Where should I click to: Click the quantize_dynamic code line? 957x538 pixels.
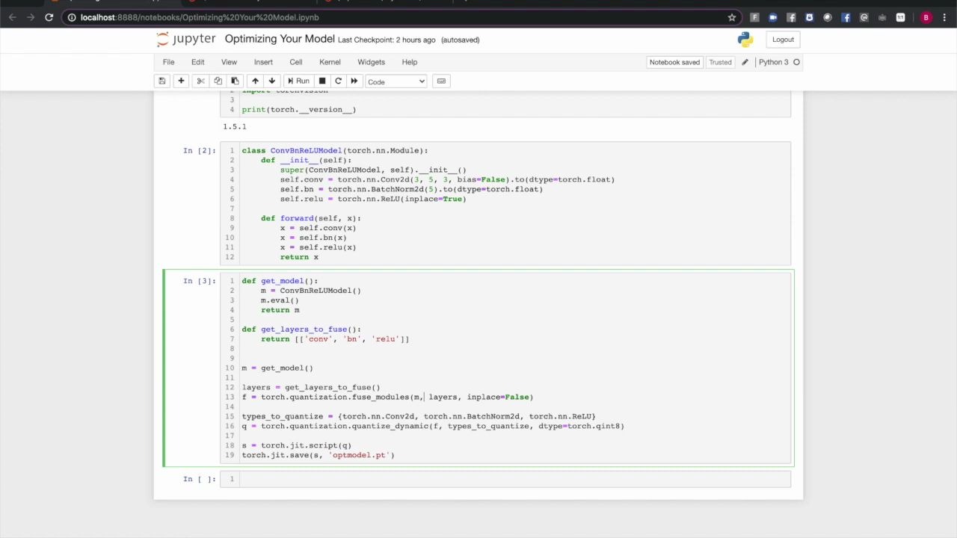[433, 426]
